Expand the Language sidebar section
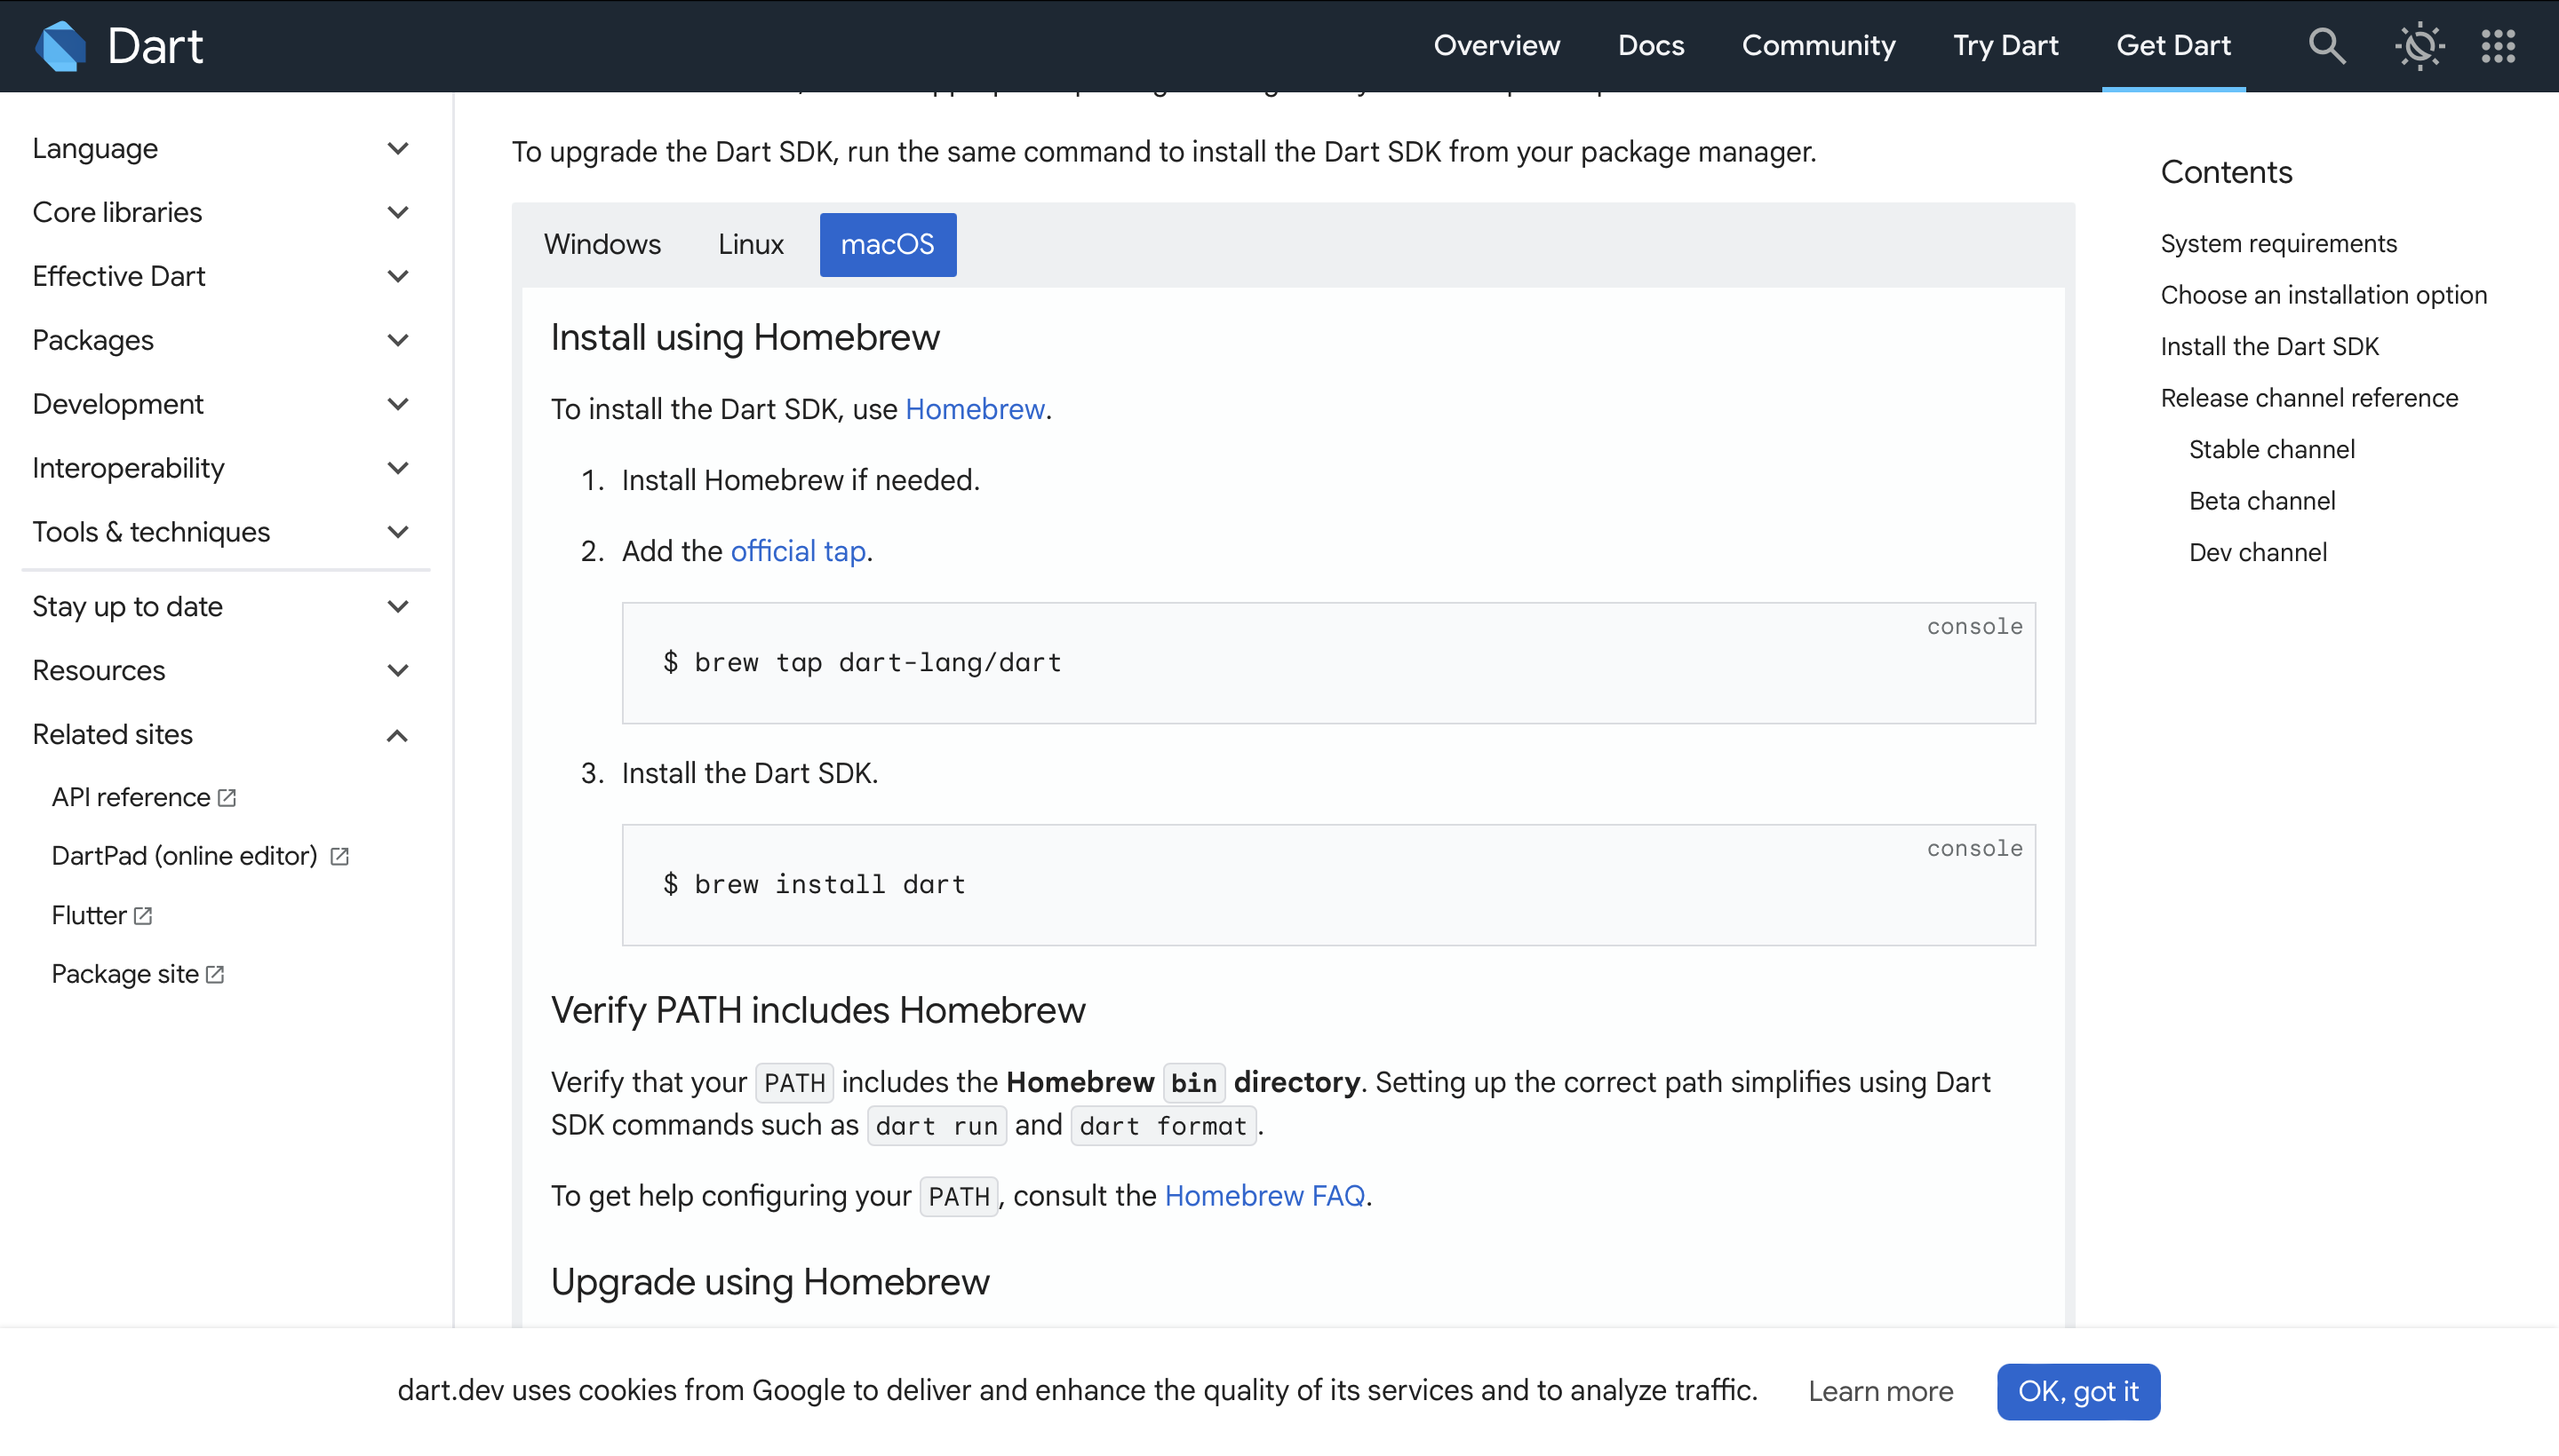The image size is (2559, 1456). point(397,149)
